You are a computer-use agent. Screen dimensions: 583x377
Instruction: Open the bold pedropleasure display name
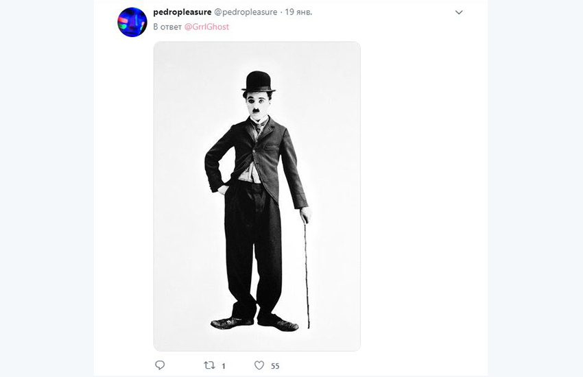(182, 12)
